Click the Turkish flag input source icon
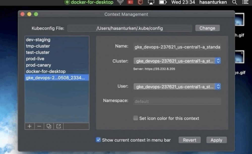Viewport: 252px width, 154px height. [130, 2]
